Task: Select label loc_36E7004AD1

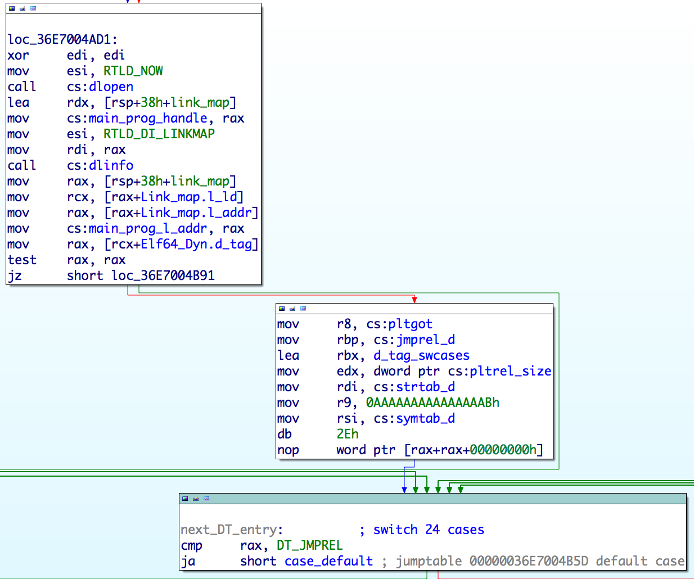Action: coord(63,39)
